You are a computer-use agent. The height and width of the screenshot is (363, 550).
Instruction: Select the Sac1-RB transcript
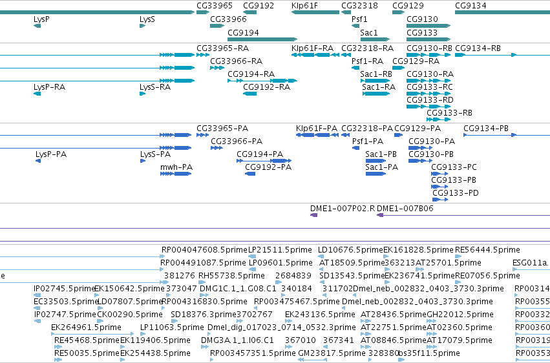pos(375,81)
